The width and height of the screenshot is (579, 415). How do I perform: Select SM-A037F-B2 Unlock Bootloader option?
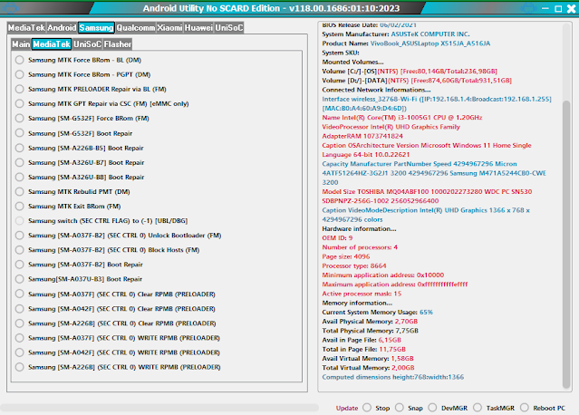[x=20, y=236]
